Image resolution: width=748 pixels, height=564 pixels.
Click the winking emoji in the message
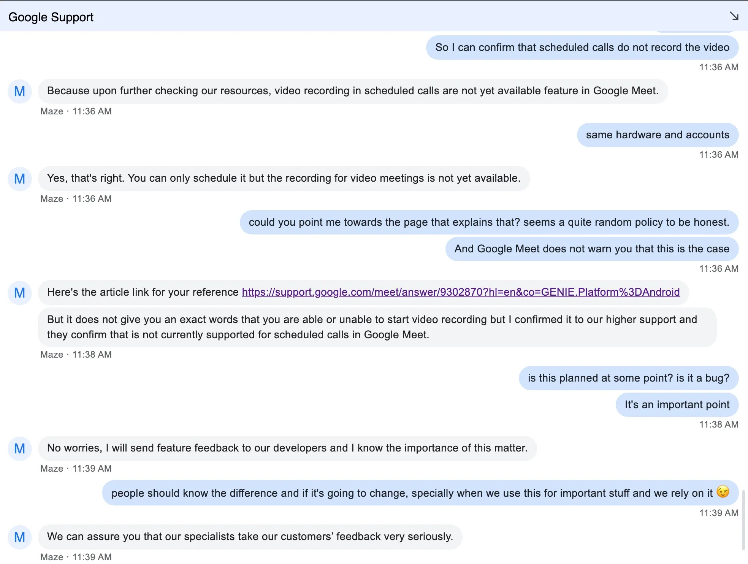click(x=723, y=492)
